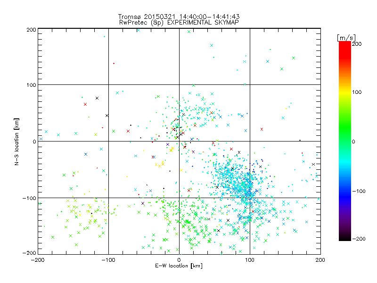Image resolution: width=377 pixels, height=283 pixels.
Task: Click the 'N-S location [km]' axis label
Action: (16, 141)
